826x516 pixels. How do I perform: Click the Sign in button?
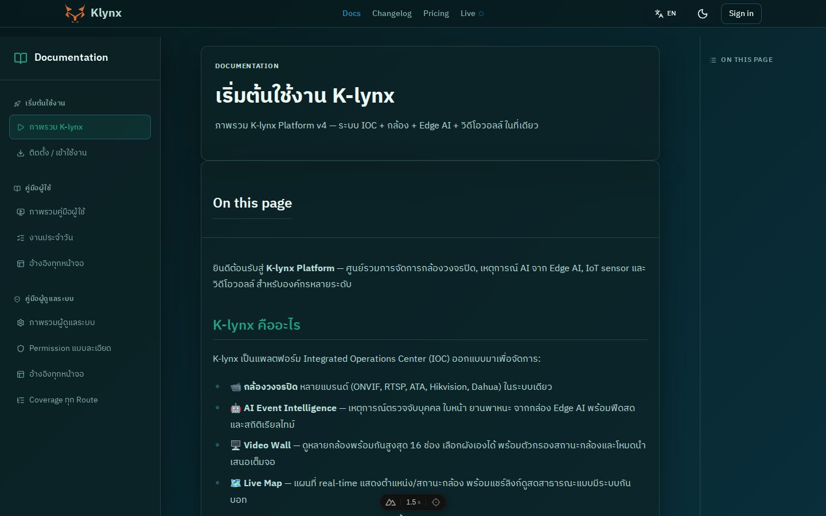click(x=741, y=14)
